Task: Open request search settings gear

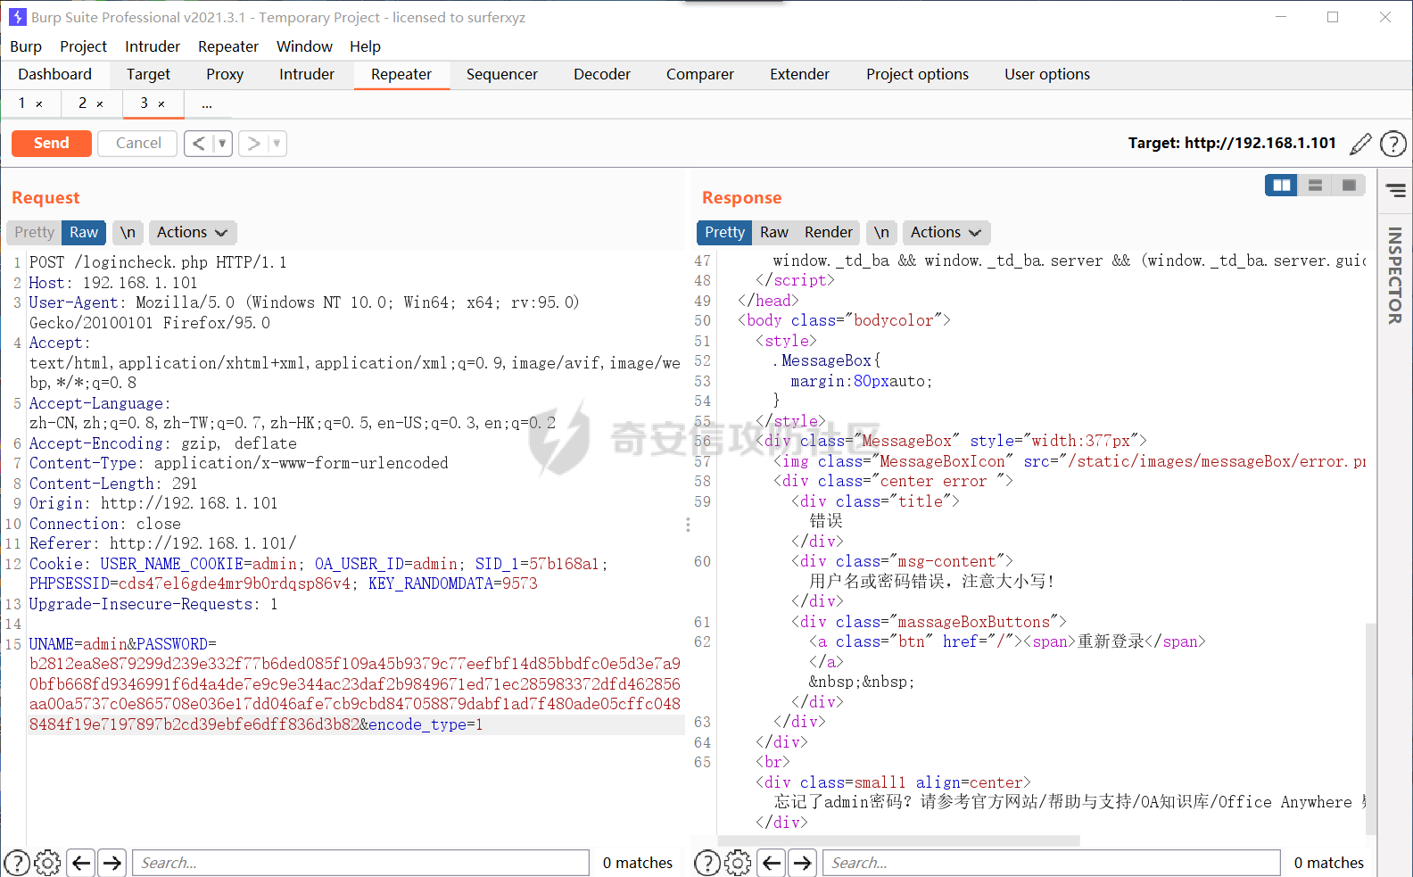Action: (x=47, y=863)
